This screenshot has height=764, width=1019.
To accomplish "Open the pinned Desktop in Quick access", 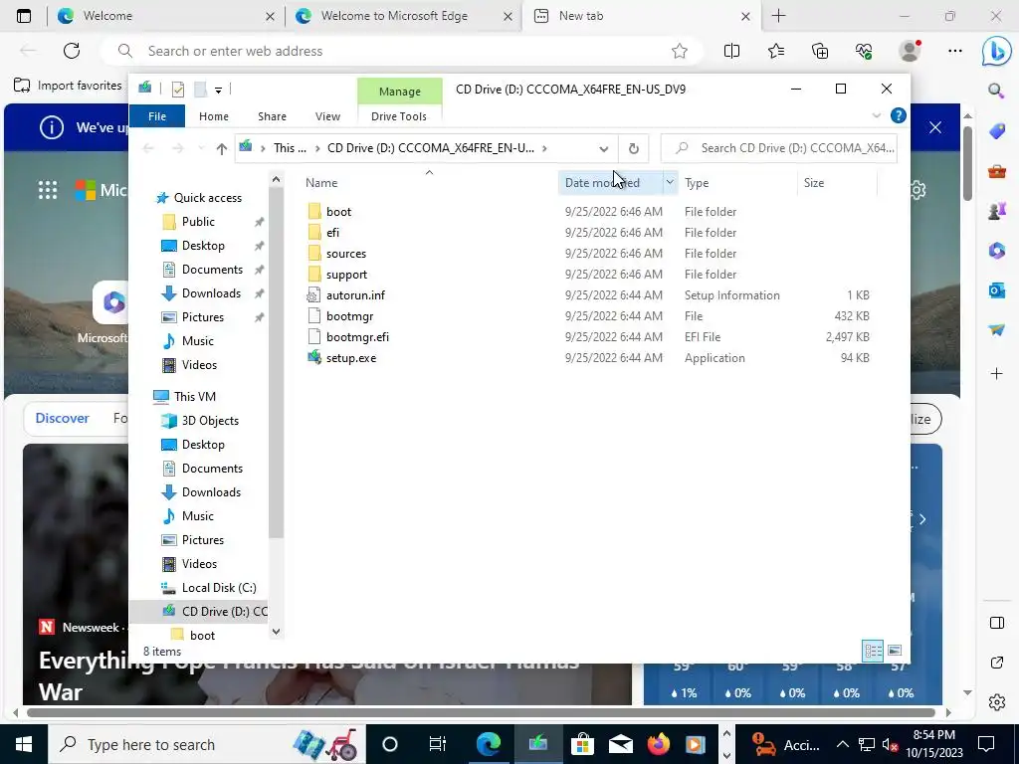I will click(x=203, y=246).
